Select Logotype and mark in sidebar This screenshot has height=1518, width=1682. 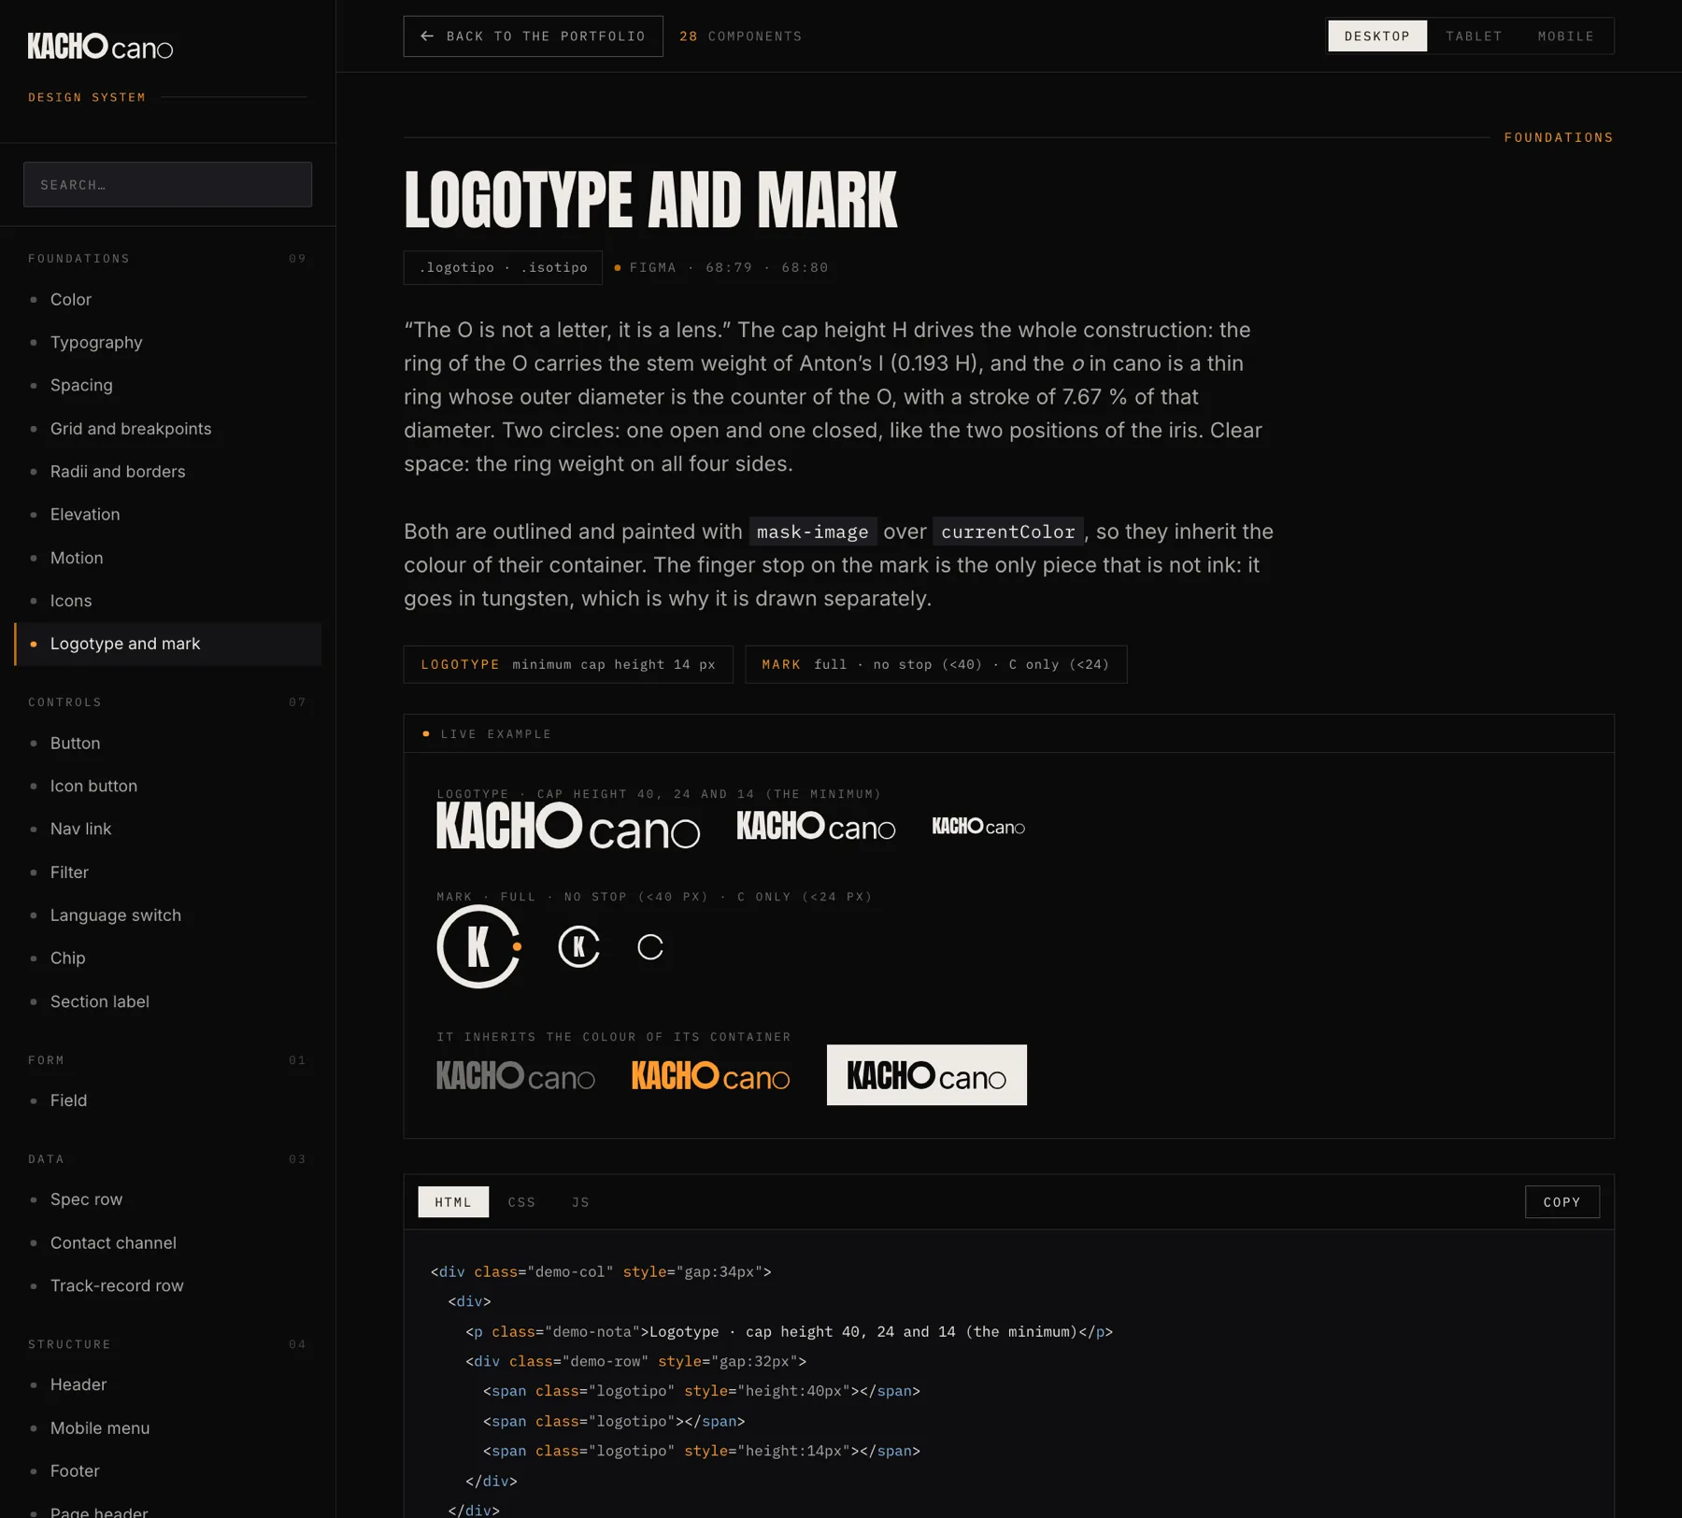pos(168,645)
